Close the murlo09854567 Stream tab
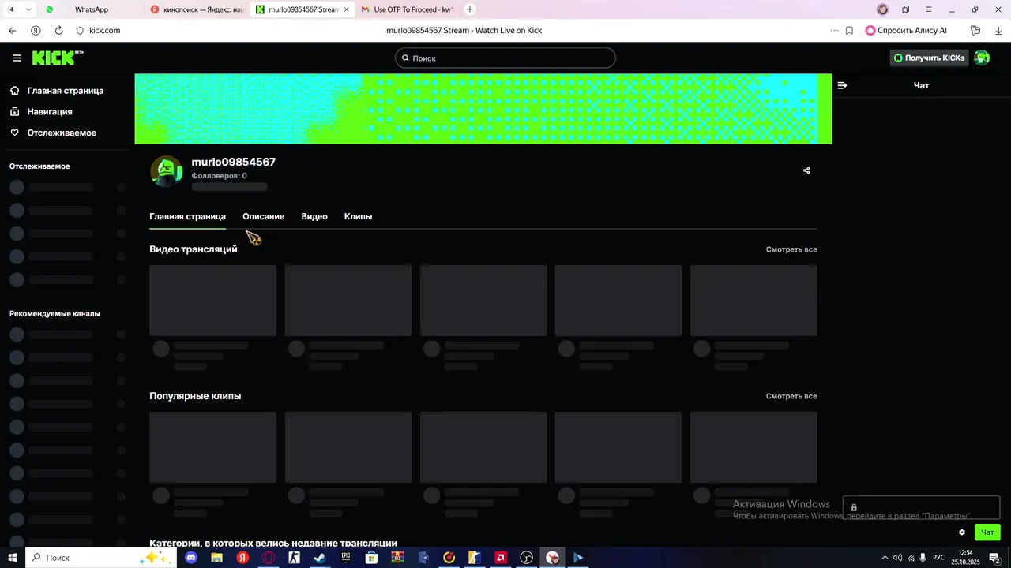Screen dimensions: 1011x568 346,9
